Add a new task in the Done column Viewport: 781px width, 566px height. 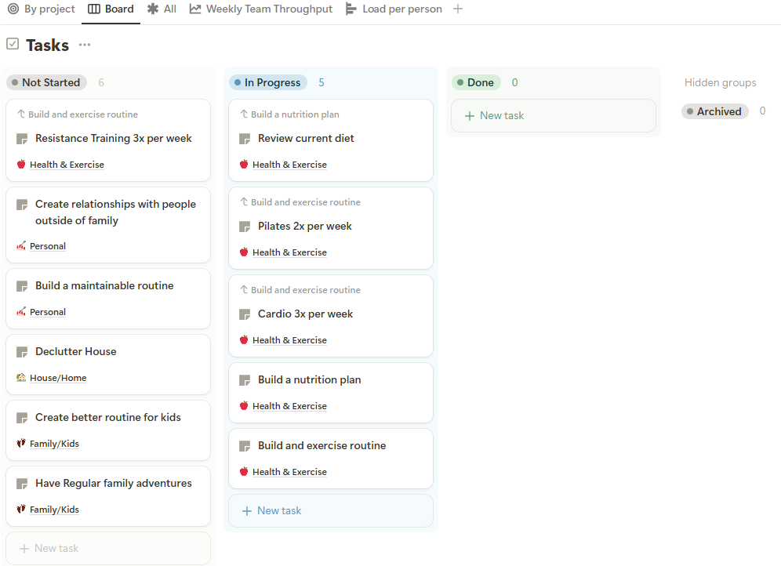[x=553, y=115]
